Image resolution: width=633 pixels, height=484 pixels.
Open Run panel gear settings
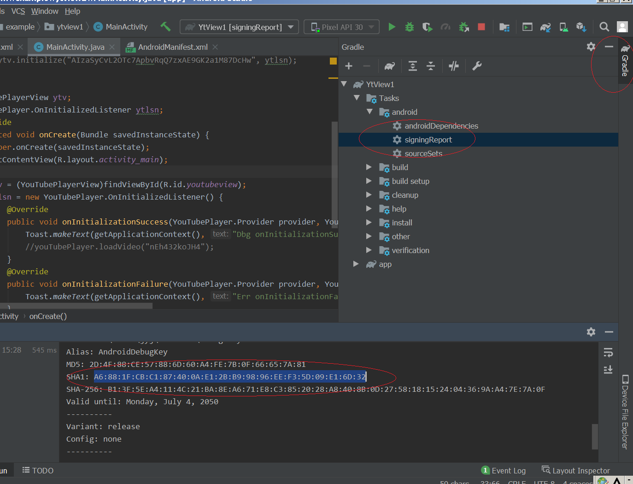pyautogui.click(x=591, y=332)
